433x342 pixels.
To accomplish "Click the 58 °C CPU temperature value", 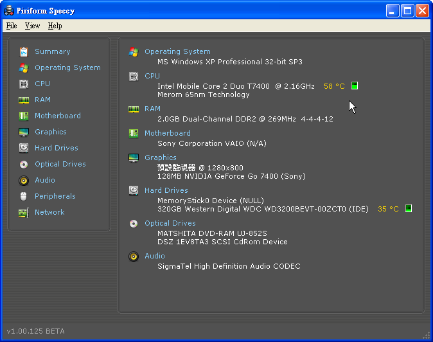I will point(334,86).
